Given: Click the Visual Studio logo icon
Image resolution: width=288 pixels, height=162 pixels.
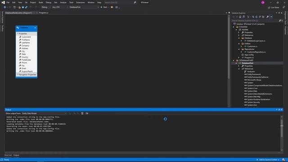Looking at the screenshot, I should tap(3, 3).
